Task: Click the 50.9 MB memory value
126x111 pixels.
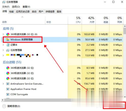Action: pos(90,40)
